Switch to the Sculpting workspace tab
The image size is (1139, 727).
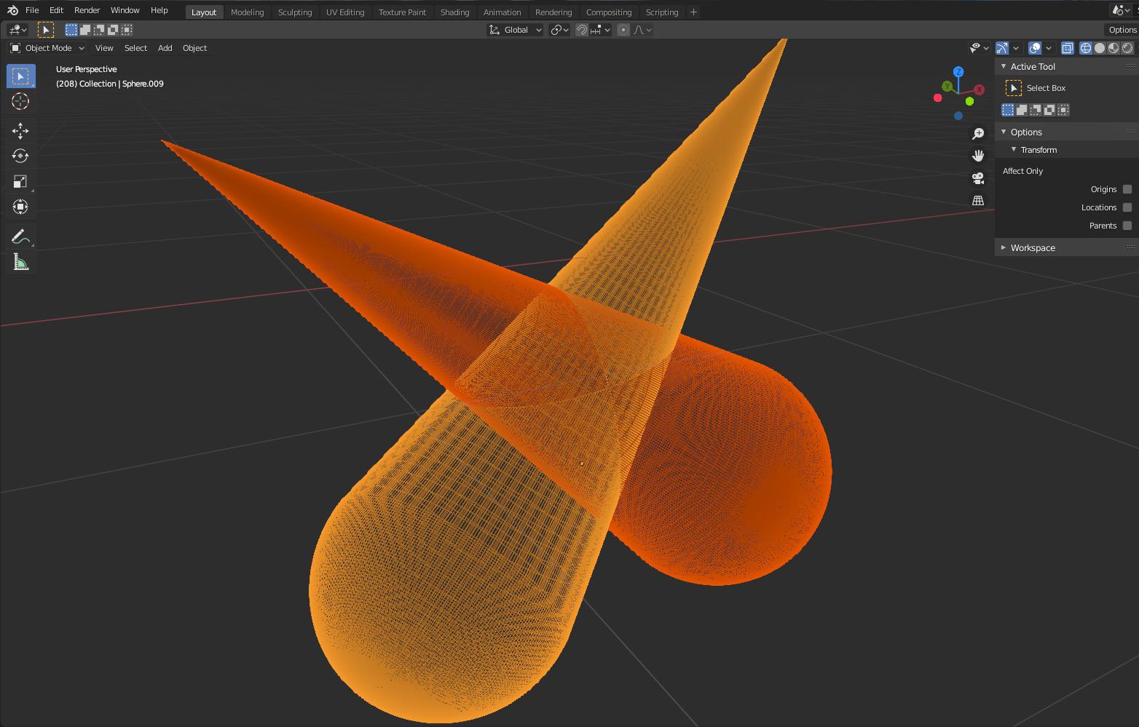(295, 12)
